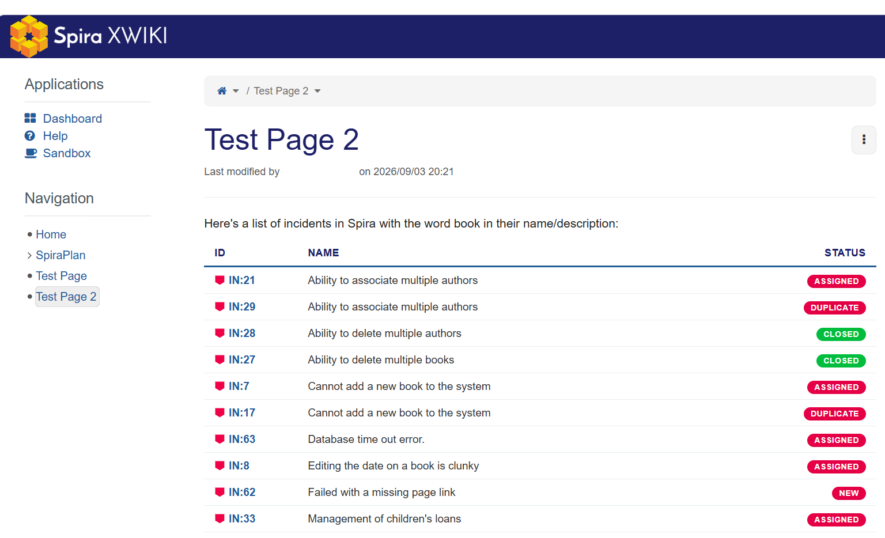Click the ASSIGNED badge for IN:8
This screenshot has width=885, height=538.
(x=837, y=467)
